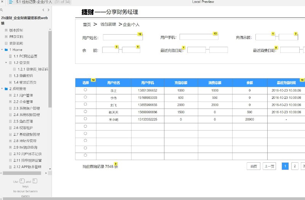
Task: Click the 首页 pagination button
Action: [x=254, y=166]
